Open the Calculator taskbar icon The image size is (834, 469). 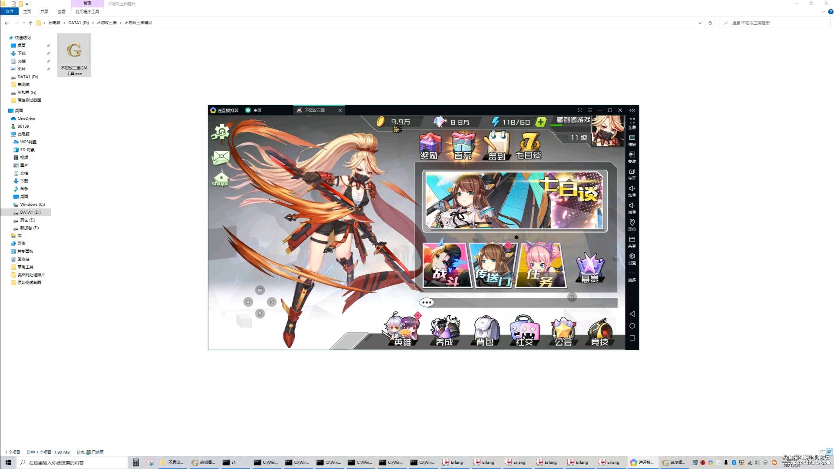point(136,462)
